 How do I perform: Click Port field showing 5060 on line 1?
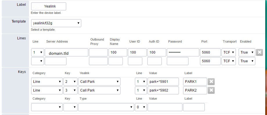(x=210, y=52)
